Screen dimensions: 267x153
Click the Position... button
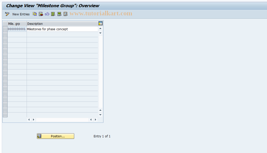coord(56,136)
